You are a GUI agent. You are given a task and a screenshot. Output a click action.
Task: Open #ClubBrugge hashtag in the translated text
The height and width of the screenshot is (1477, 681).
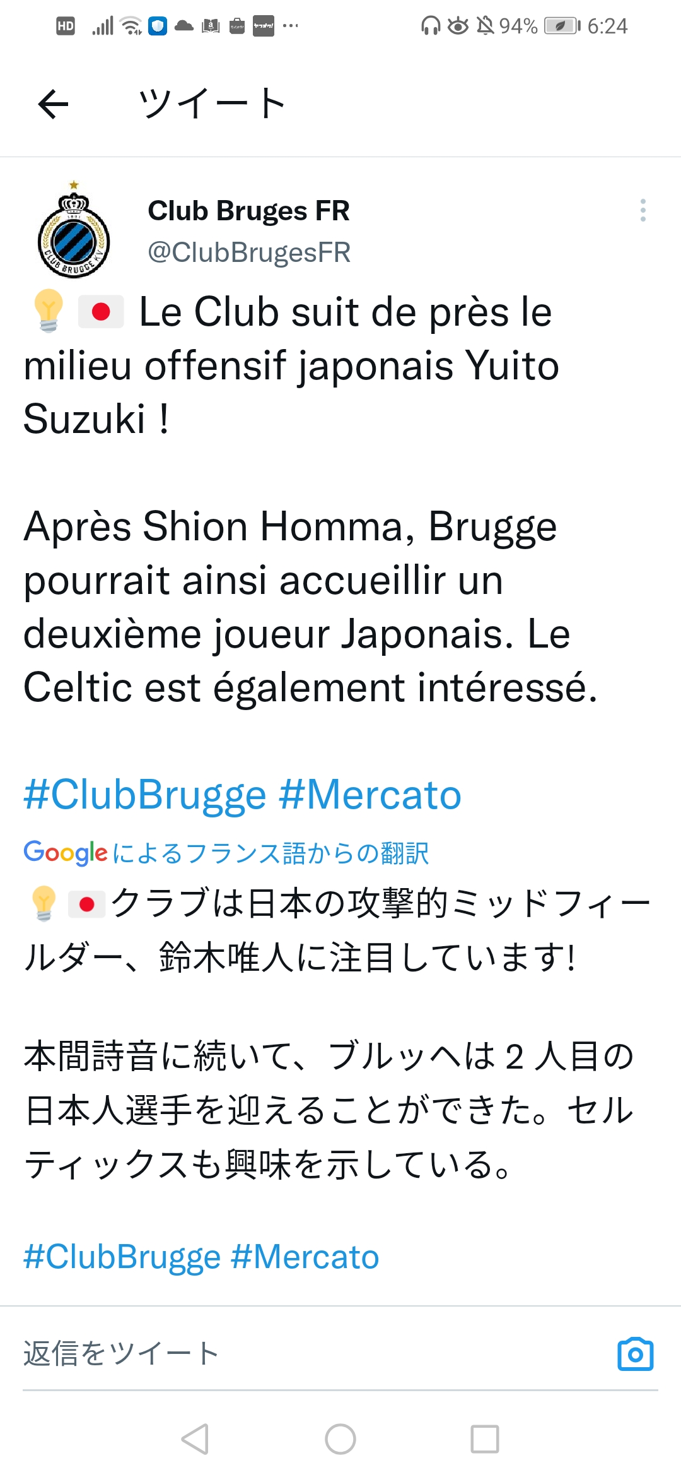pos(122,1257)
